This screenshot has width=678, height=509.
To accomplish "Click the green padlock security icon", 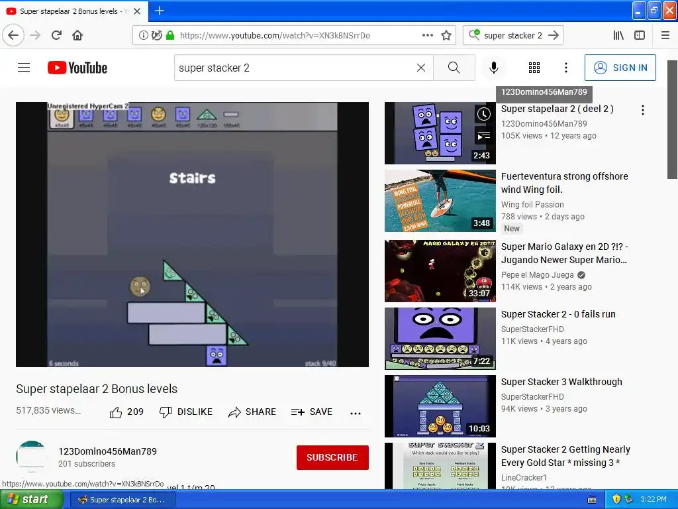I will [x=170, y=35].
